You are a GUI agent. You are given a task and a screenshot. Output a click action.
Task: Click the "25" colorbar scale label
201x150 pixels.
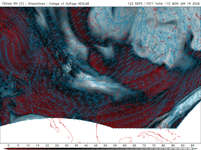coord(57,145)
